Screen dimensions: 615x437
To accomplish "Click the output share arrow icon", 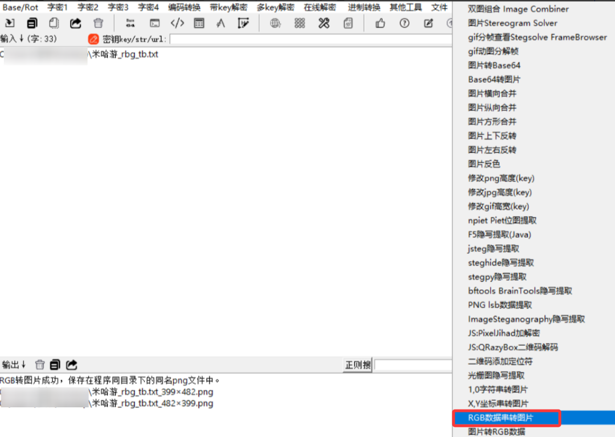I will point(72,365).
